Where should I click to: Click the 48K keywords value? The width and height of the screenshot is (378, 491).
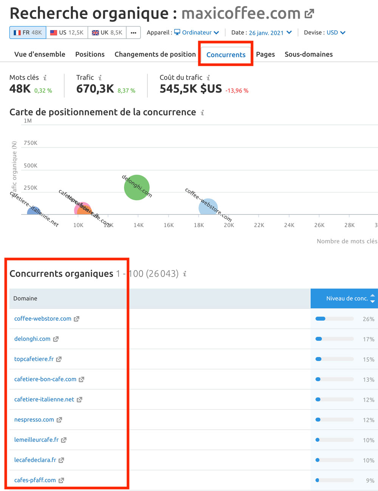pos(20,89)
